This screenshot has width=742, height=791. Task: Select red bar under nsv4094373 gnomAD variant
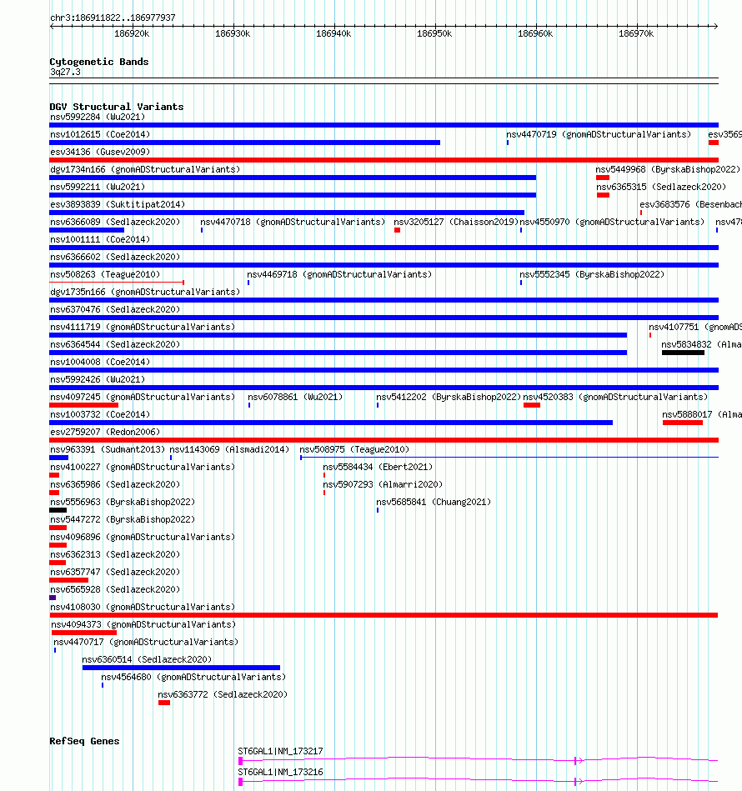(84, 633)
